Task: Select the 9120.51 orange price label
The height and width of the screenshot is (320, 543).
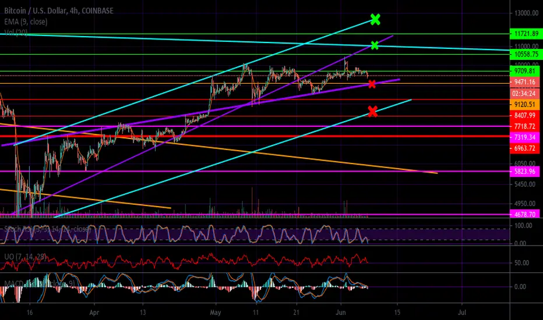Action: coord(525,105)
